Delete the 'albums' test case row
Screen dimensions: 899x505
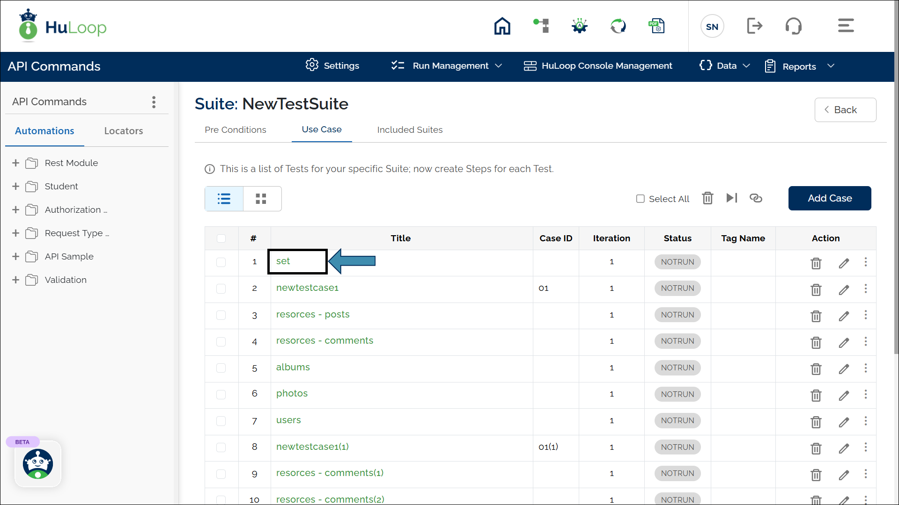pos(816,369)
